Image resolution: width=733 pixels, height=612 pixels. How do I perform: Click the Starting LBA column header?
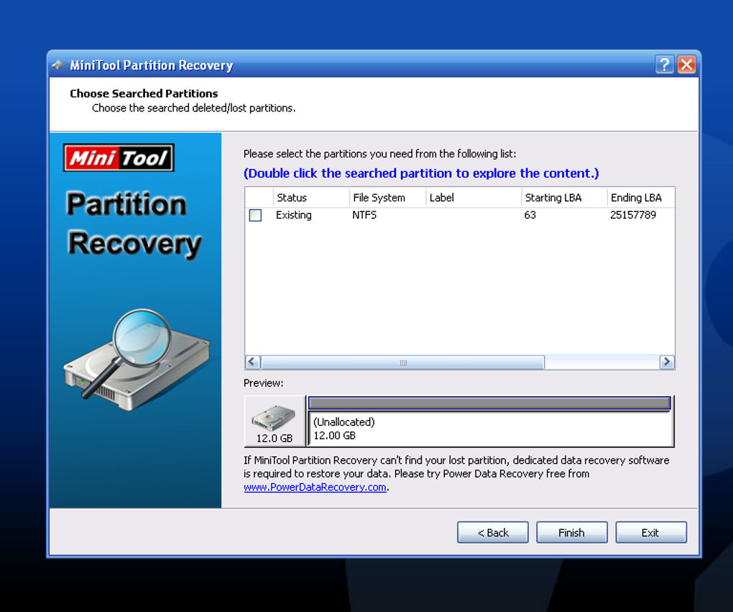(564, 198)
